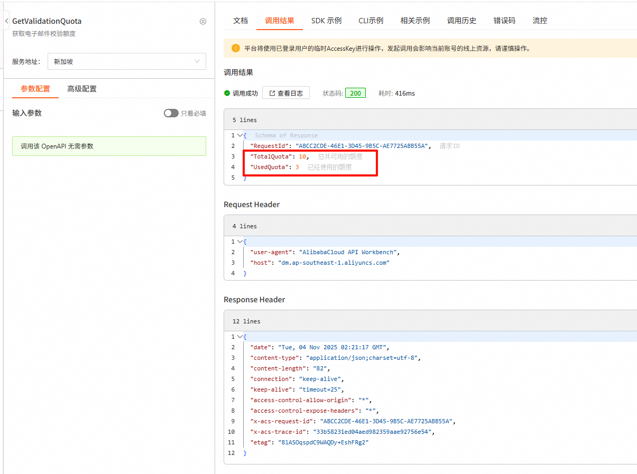
Task: Collapse the Request Header JSON block
Action: pyautogui.click(x=241, y=241)
